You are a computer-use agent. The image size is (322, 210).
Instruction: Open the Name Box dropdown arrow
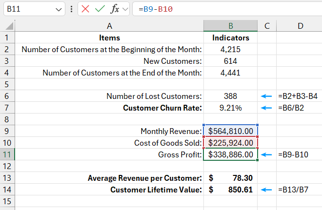point(59,9)
